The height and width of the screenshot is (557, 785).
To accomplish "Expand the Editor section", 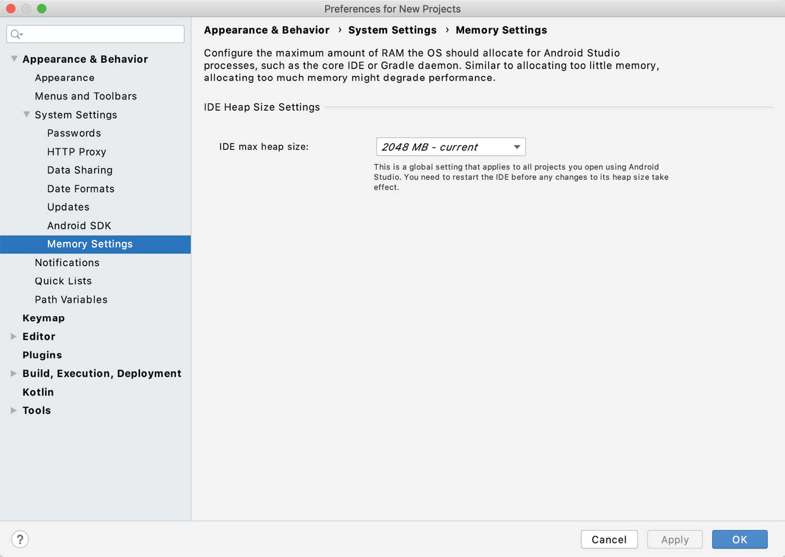I will (x=14, y=336).
